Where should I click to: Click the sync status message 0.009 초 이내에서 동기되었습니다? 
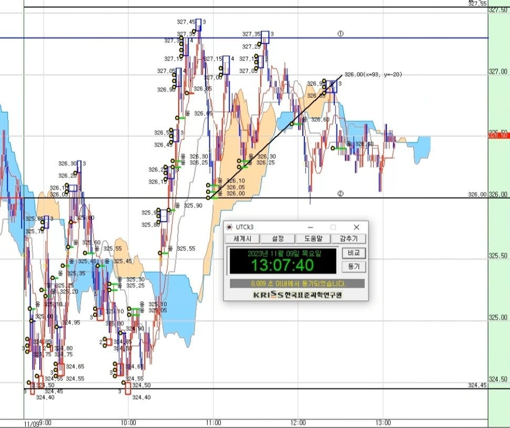(x=298, y=283)
